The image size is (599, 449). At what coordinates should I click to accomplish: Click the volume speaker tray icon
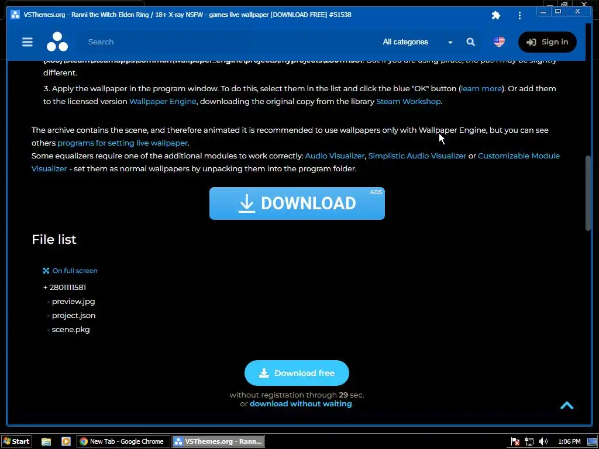[543, 442]
